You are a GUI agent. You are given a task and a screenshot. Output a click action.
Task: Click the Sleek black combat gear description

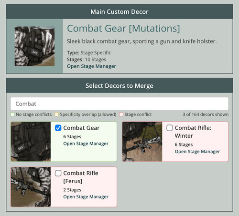[142, 41]
